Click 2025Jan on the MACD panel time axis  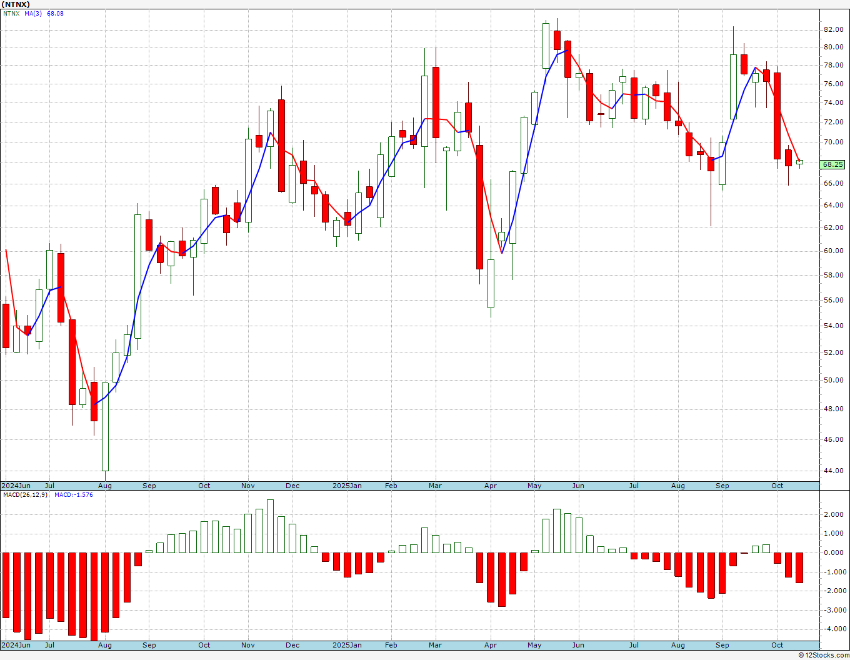(x=347, y=645)
